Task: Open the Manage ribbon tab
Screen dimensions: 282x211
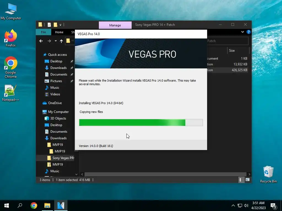Action: (115, 25)
